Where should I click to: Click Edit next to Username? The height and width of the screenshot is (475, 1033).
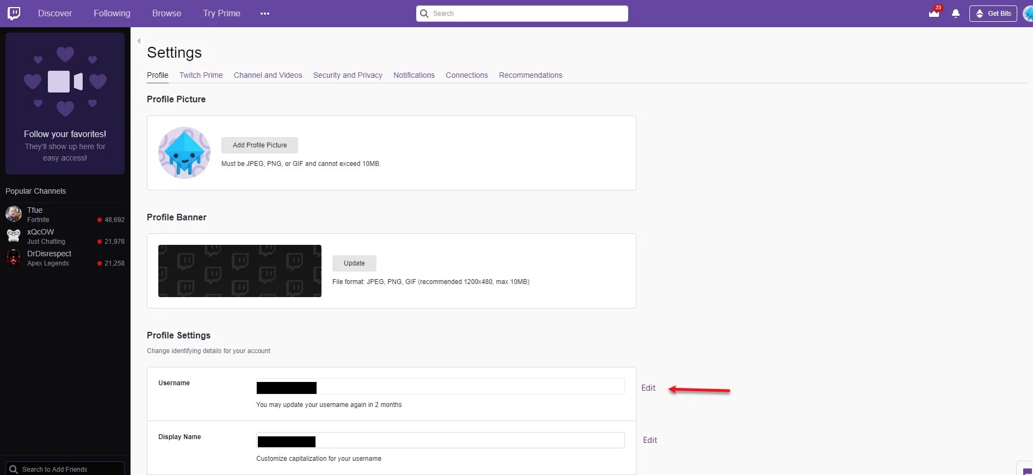[648, 388]
